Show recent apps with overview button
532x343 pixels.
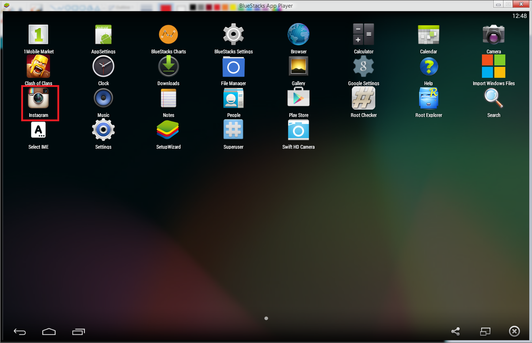point(78,332)
